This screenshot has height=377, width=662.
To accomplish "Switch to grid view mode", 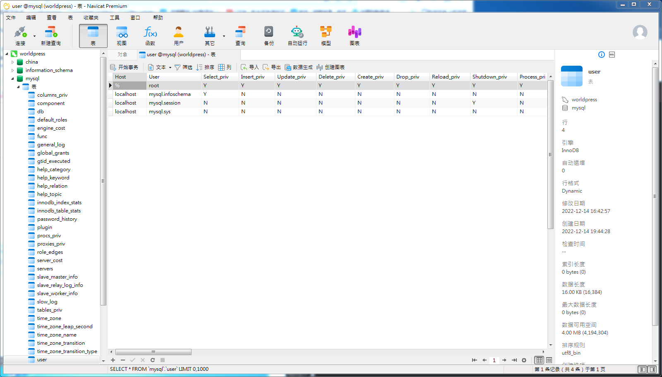I will tap(540, 360).
